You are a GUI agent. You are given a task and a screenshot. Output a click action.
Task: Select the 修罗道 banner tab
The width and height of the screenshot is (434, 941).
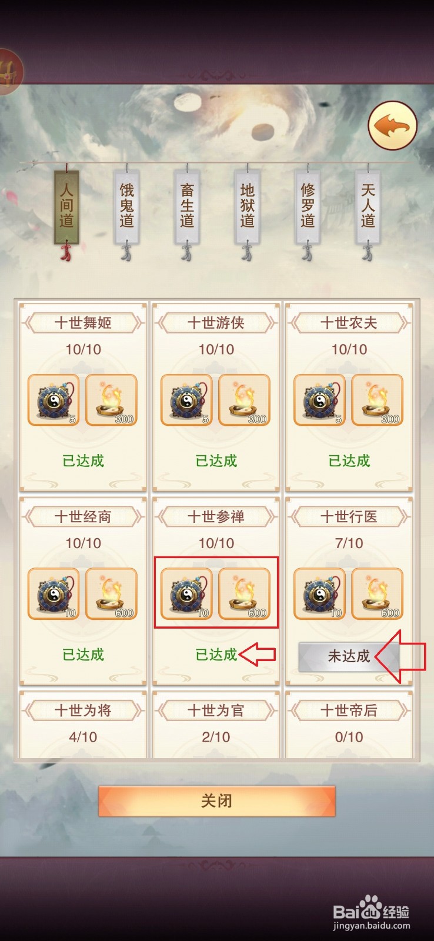pos(308,207)
